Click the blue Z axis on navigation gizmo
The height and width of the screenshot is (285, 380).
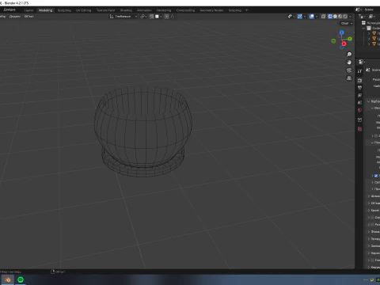click(x=342, y=32)
